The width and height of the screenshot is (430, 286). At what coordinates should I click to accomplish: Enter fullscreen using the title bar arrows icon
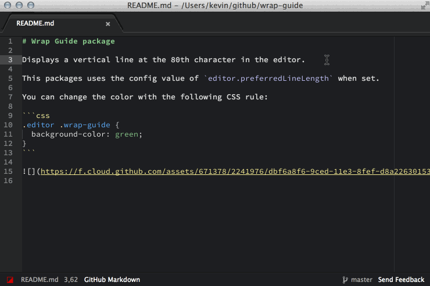421,5
